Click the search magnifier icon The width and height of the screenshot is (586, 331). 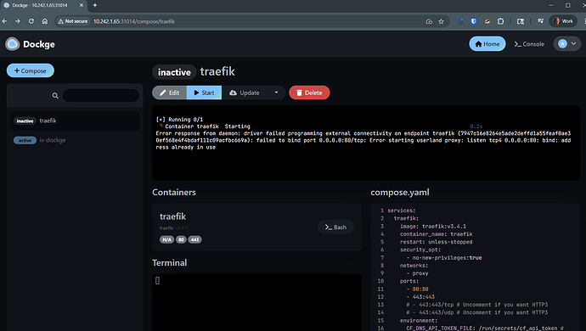click(x=55, y=96)
